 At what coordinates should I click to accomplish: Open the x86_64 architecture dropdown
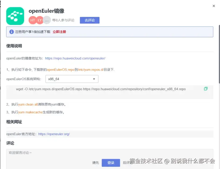(72, 79)
